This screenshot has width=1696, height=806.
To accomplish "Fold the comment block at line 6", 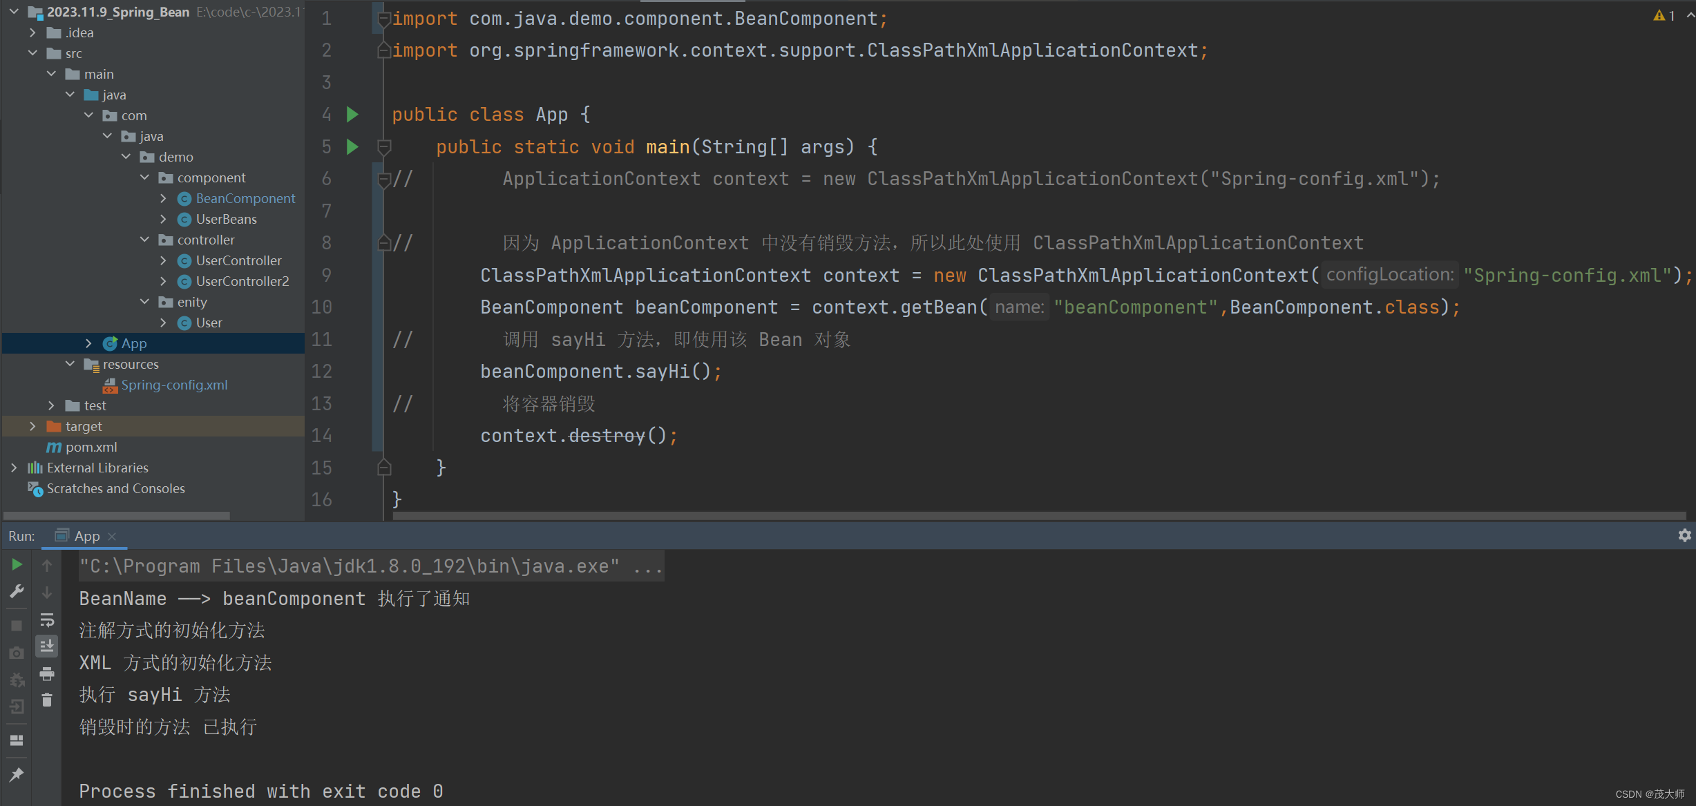I will 385,180.
